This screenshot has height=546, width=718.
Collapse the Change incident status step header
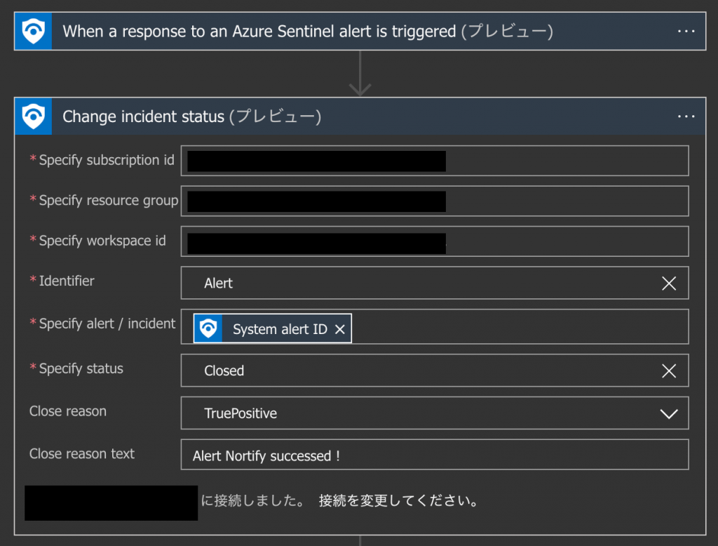[x=360, y=116]
